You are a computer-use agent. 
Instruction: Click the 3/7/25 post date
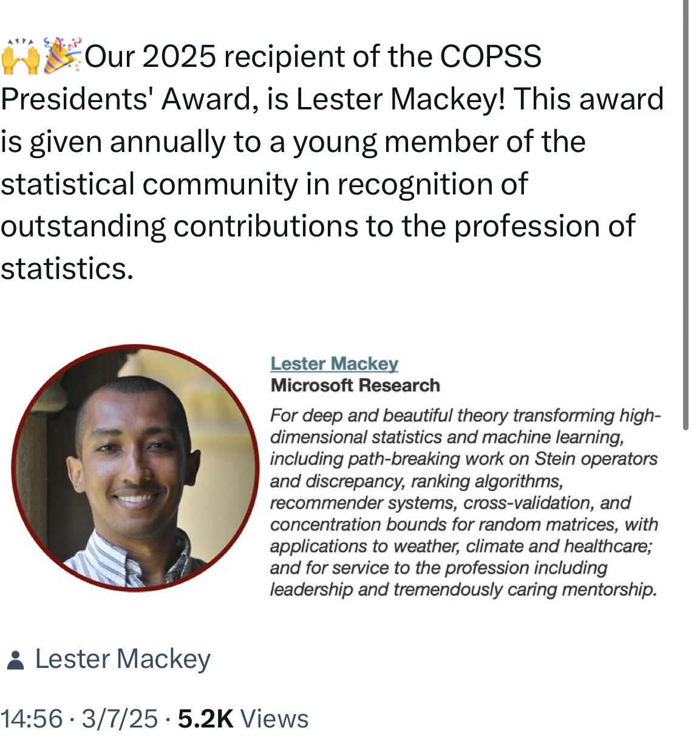[120, 718]
